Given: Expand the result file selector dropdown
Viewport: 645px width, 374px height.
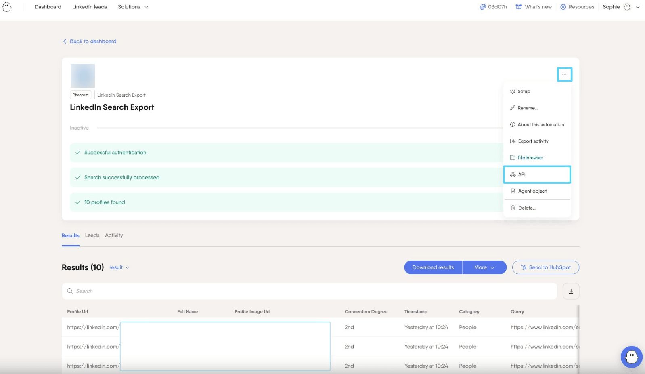Looking at the screenshot, I should 119,267.
